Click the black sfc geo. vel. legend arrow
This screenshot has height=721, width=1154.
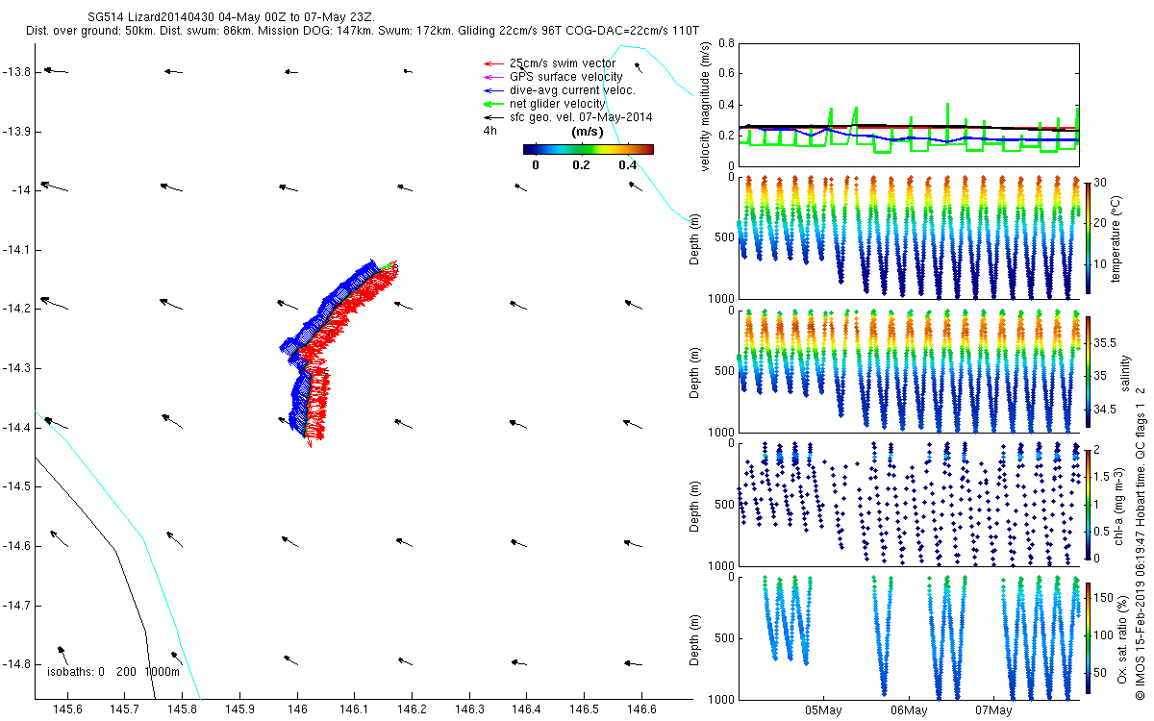pyautogui.click(x=492, y=117)
